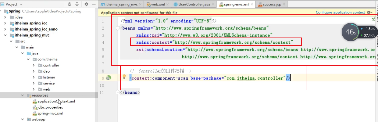Click the collapse all icon in Project panel
Viewport: 378px width, 122px height.
77,4
